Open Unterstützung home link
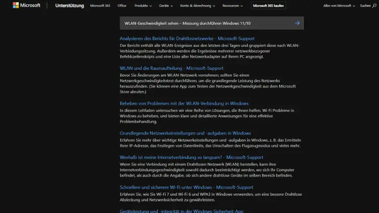This screenshot has height=213, width=379. coord(70,6)
